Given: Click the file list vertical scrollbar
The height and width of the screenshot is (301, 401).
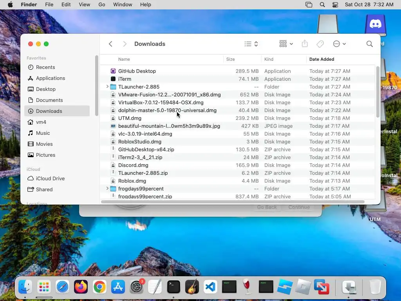Looking at the screenshot, I should click(378, 92).
